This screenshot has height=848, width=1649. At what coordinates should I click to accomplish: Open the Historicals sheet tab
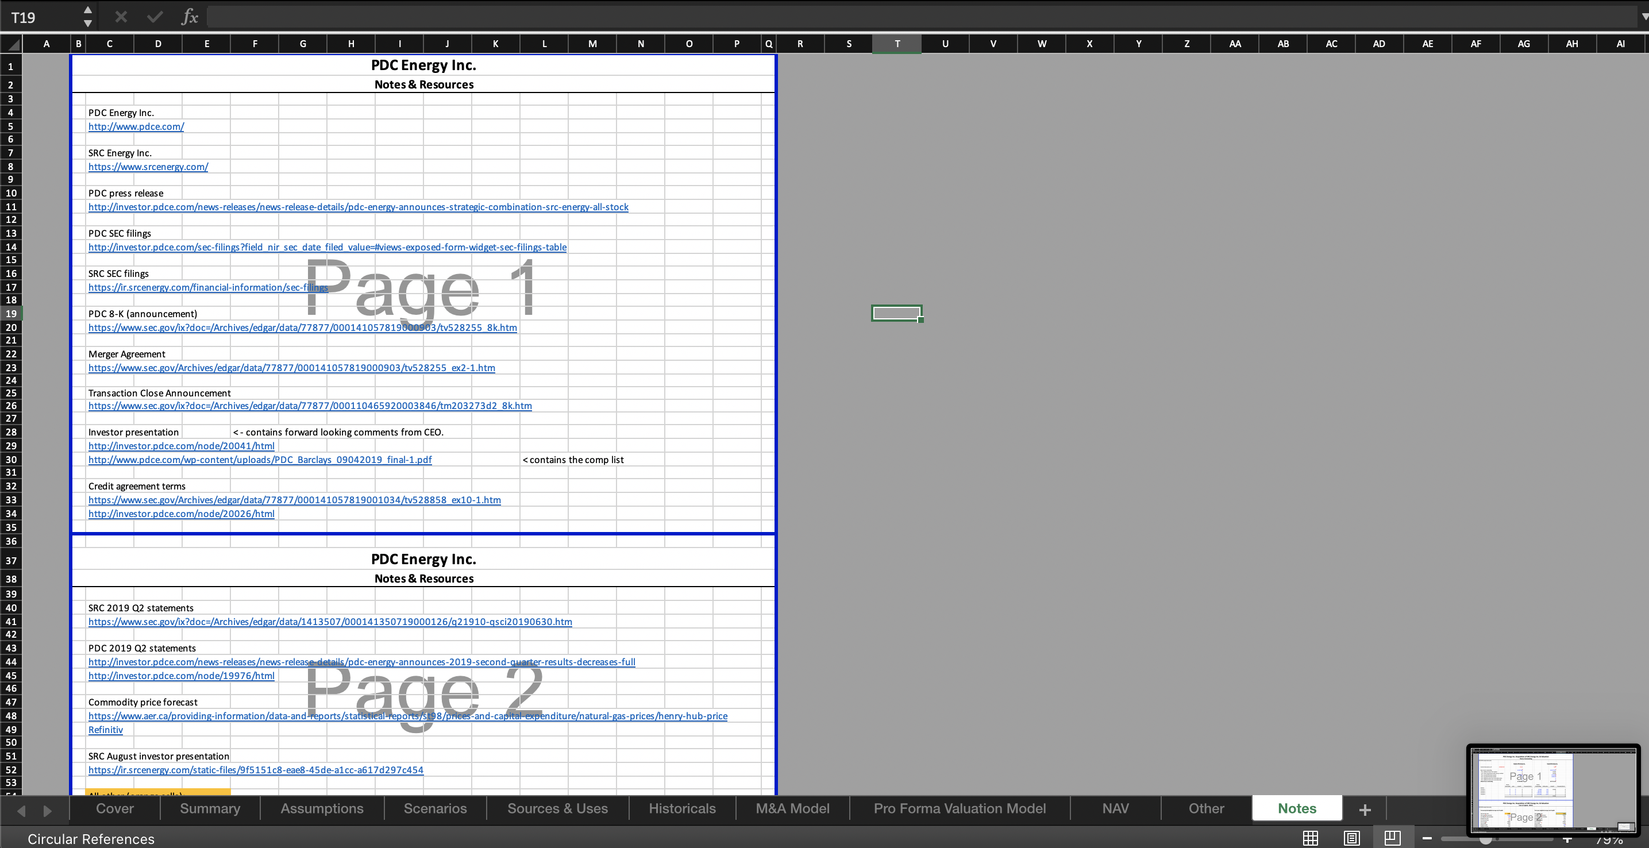pyautogui.click(x=683, y=808)
